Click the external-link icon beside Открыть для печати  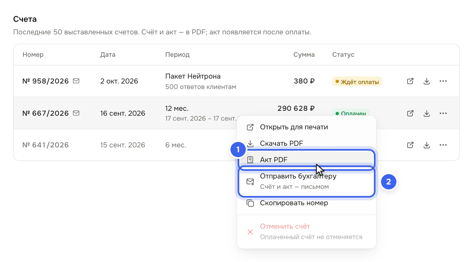(250, 127)
